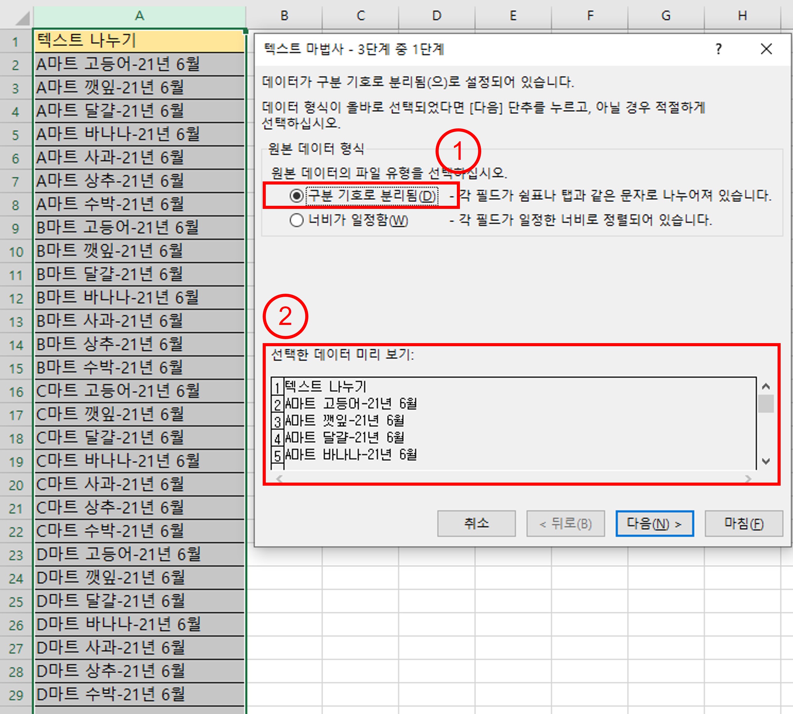Click the 취소 button
Image resolution: width=793 pixels, height=714 pixels.
[x=476, y=523]
